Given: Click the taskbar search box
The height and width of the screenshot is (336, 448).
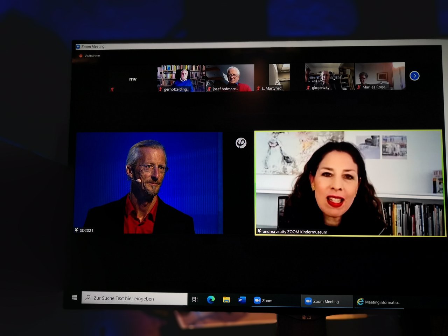Looking at the screenshot, I should (134, 298).
